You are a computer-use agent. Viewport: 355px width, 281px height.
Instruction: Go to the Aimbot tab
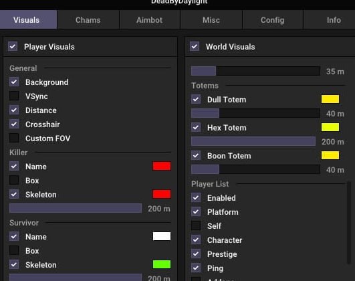(x=150, y=20)
